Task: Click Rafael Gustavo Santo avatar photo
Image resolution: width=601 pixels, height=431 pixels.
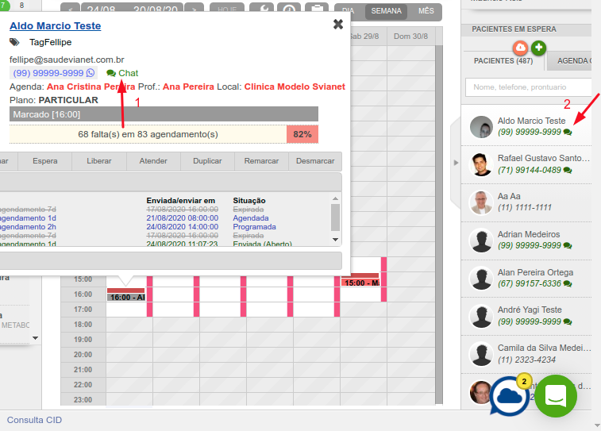Action: click(481, 164)
